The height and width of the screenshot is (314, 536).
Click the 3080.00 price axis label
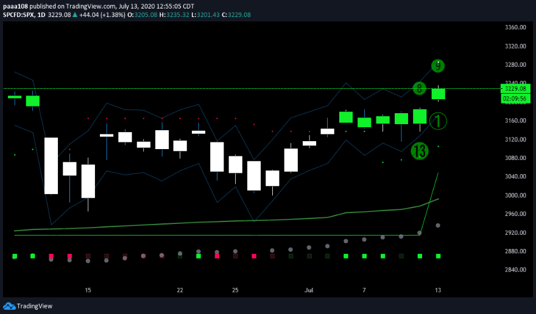point(515,158)
